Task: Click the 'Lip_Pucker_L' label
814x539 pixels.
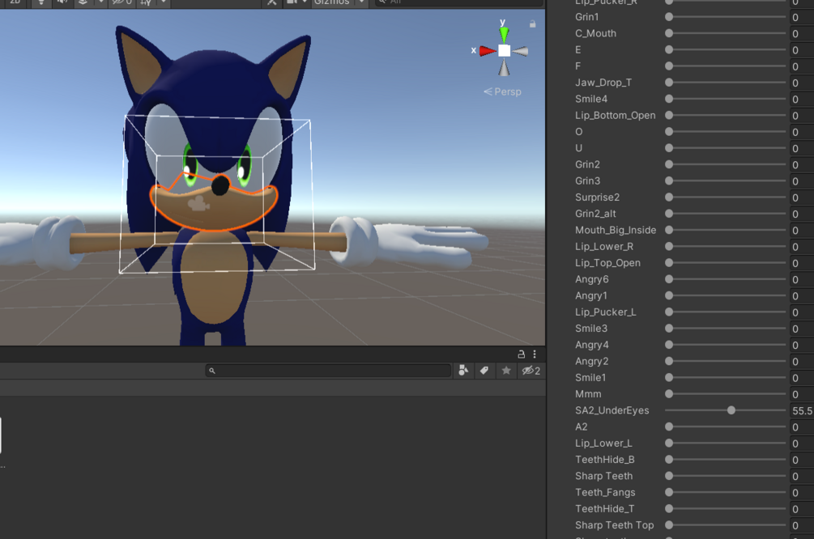Action: [605, 312]
